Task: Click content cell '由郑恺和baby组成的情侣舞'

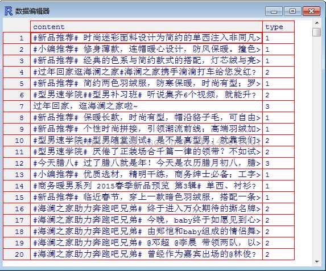Action: [x=146, y=232]
